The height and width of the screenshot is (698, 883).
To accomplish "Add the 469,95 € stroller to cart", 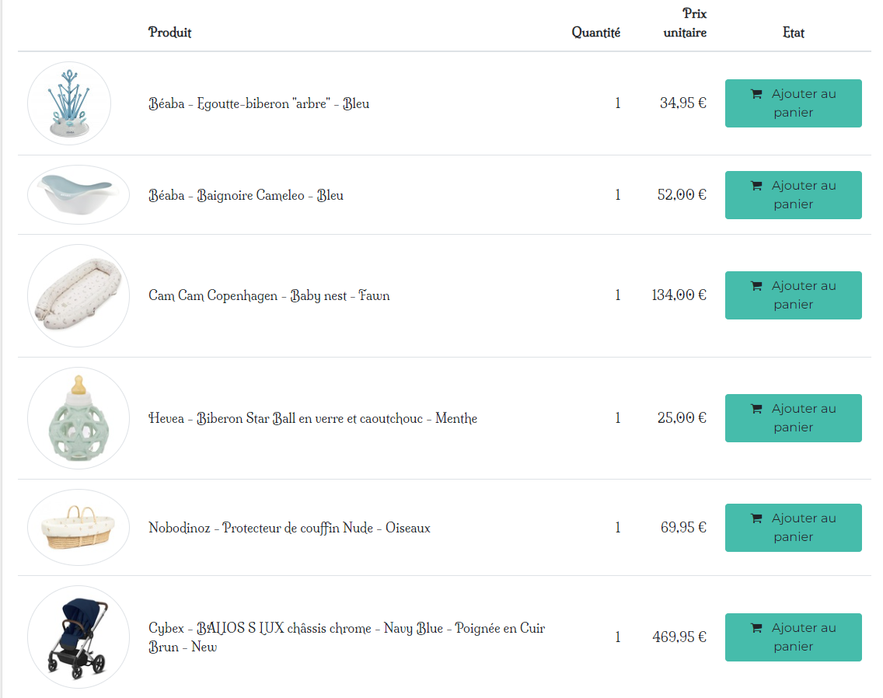I will coord(793,637).
